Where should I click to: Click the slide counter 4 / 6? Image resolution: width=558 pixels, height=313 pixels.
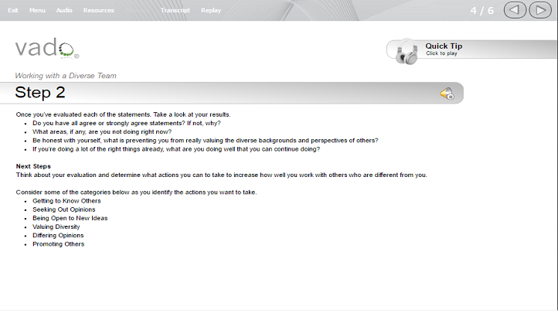point(481,11)
